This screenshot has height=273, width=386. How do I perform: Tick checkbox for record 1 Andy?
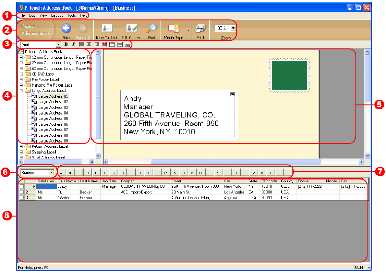click(22, 187)
